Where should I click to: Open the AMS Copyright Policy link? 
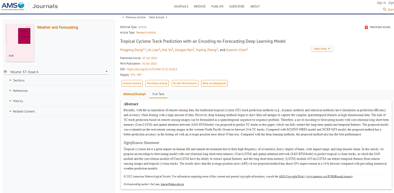point(291,177)
